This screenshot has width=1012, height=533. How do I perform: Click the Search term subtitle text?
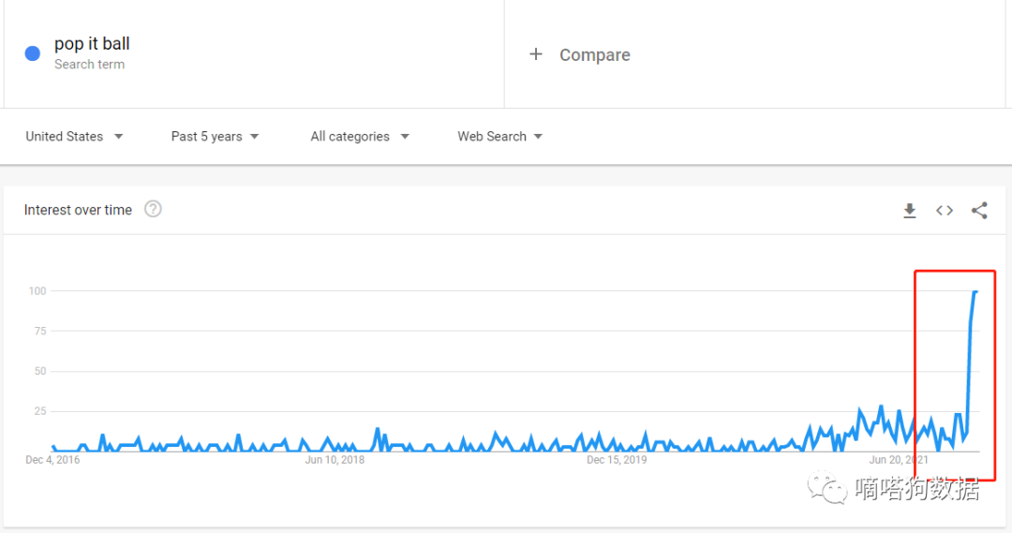tap(89, 65)
